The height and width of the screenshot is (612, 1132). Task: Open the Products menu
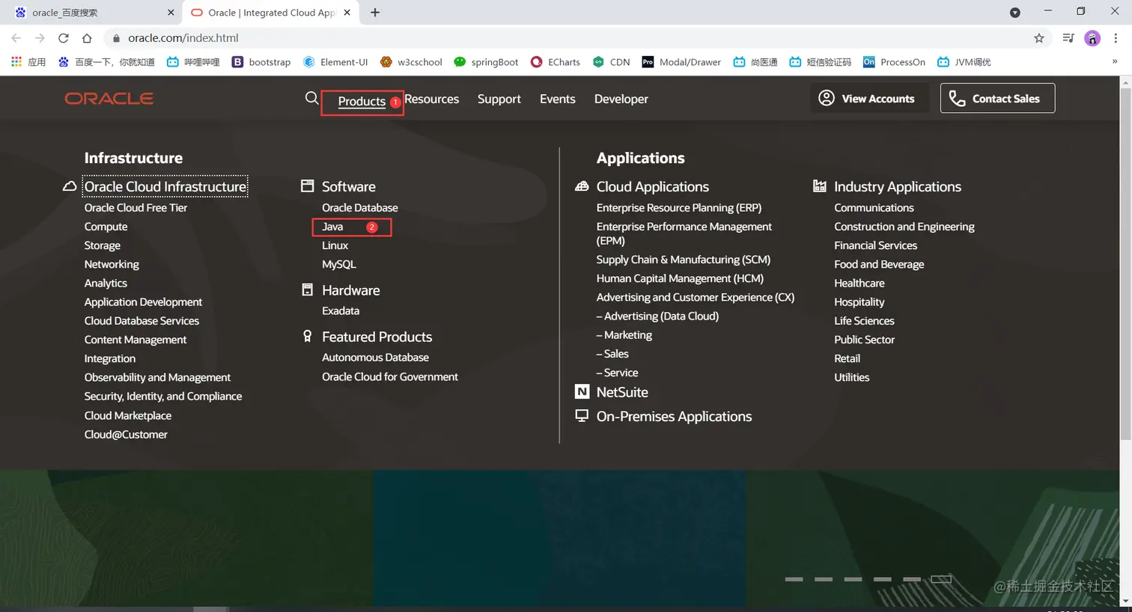(x=362, y=102)
